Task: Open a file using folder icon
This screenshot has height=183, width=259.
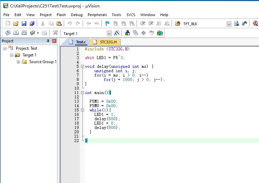Action: click(16, 24)
